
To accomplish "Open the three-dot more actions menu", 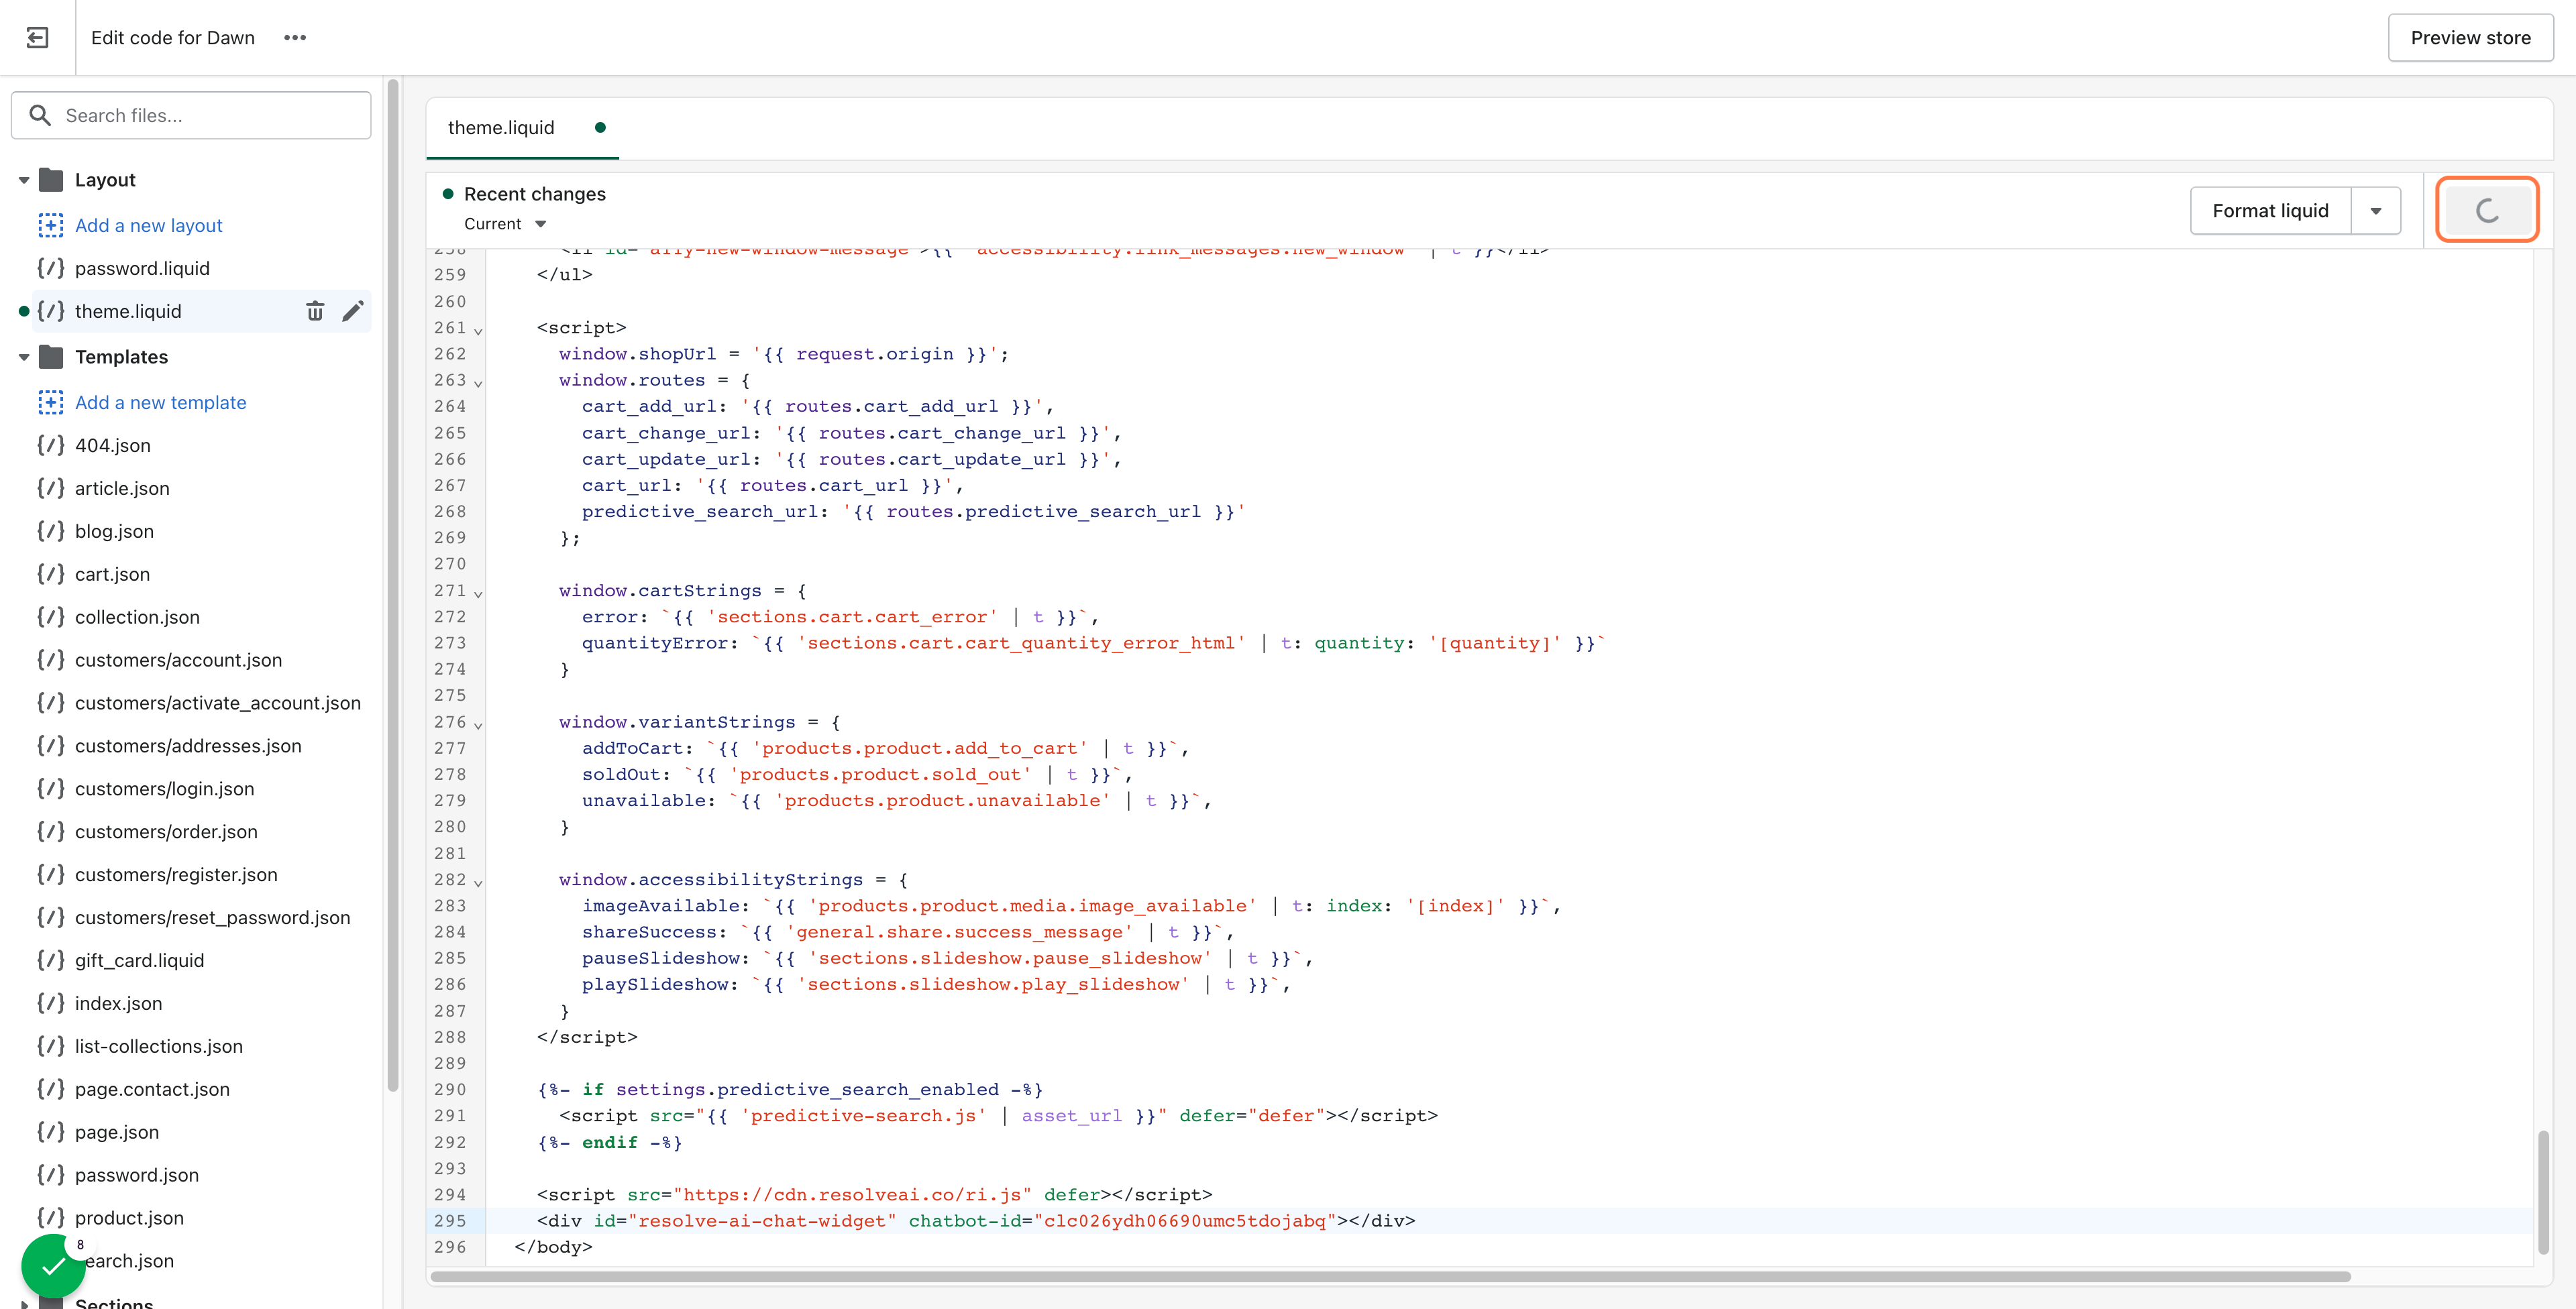I will (x=295, y=38).
